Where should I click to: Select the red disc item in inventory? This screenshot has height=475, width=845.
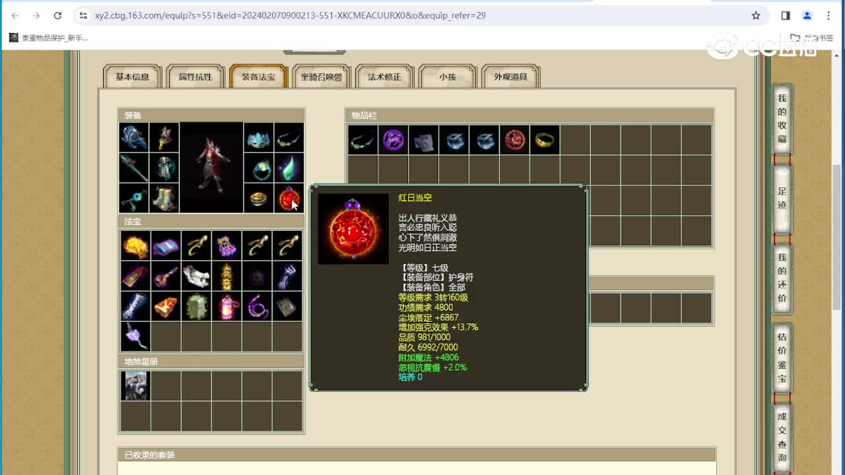pos(515,140)
